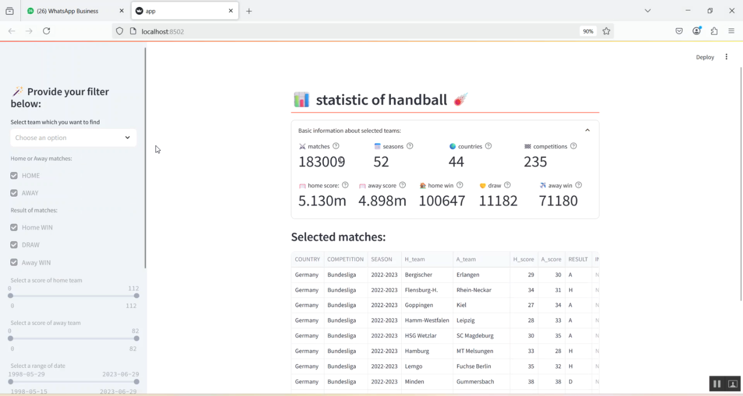Open the browser tab list chevron

click(x=647, y=11)
